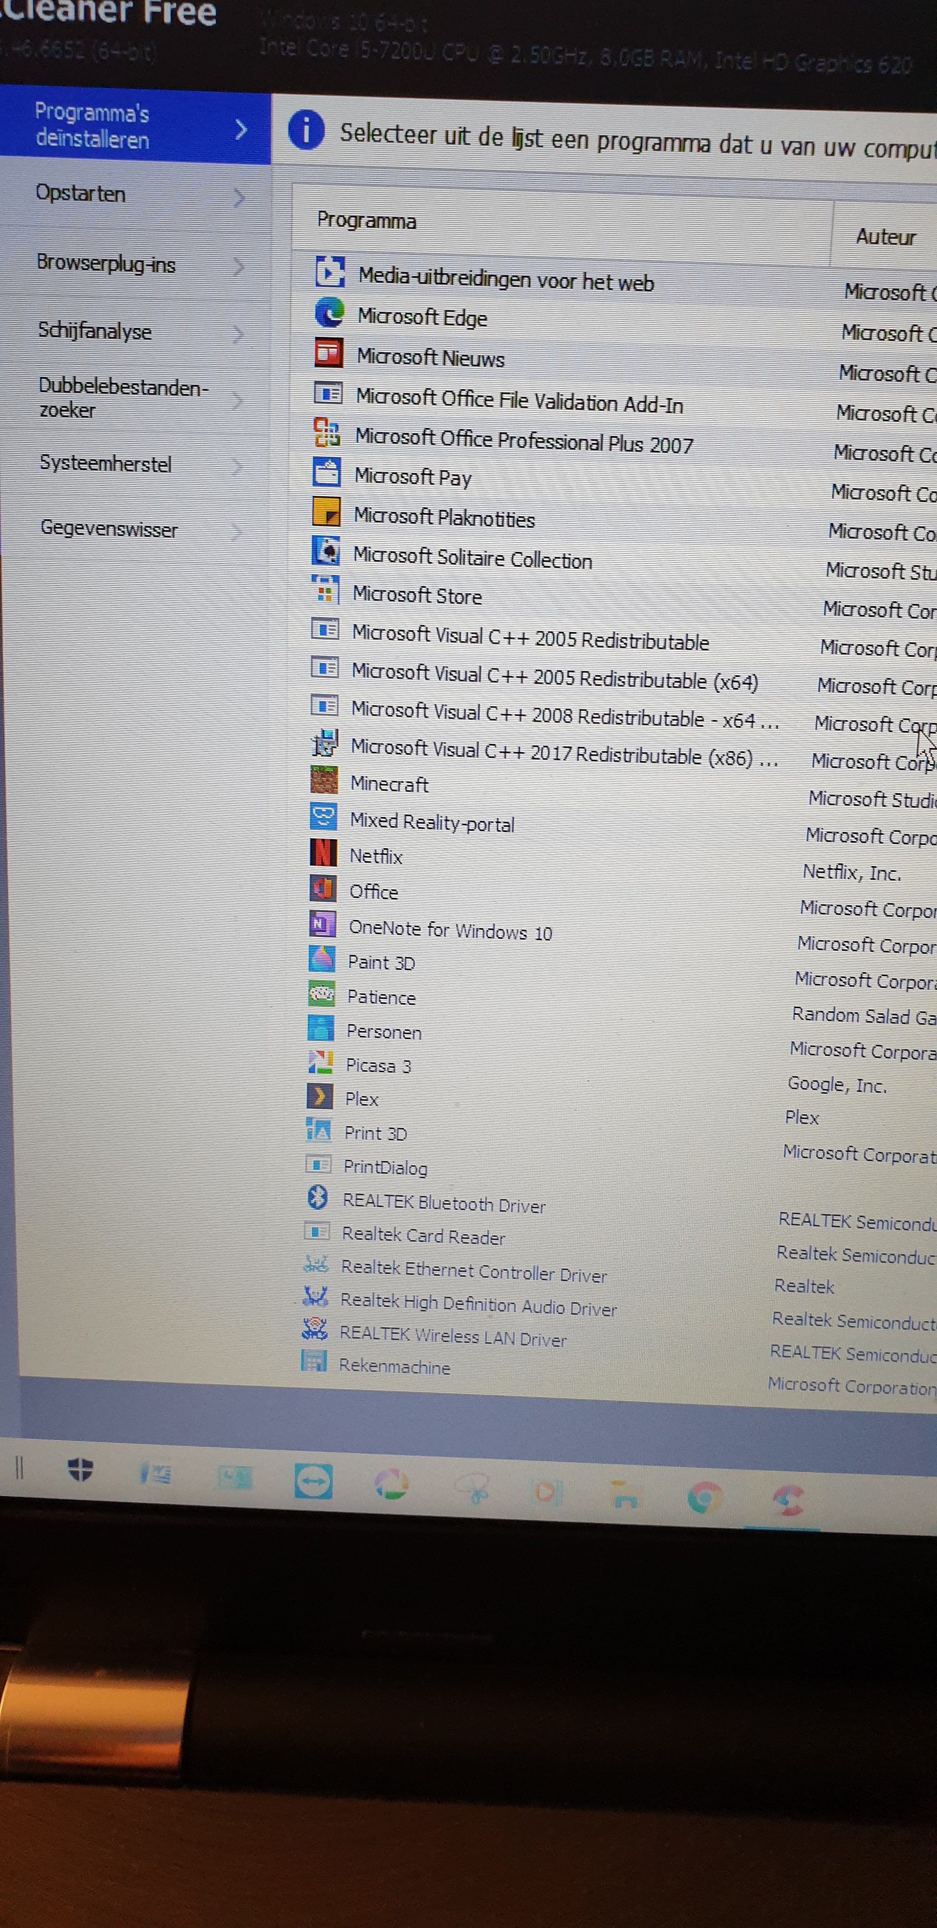This screenshot has height=1928, width=937.
Task: Click the chevron next to Dubbelebestanden-zoeker
Action: pos(238,401)
